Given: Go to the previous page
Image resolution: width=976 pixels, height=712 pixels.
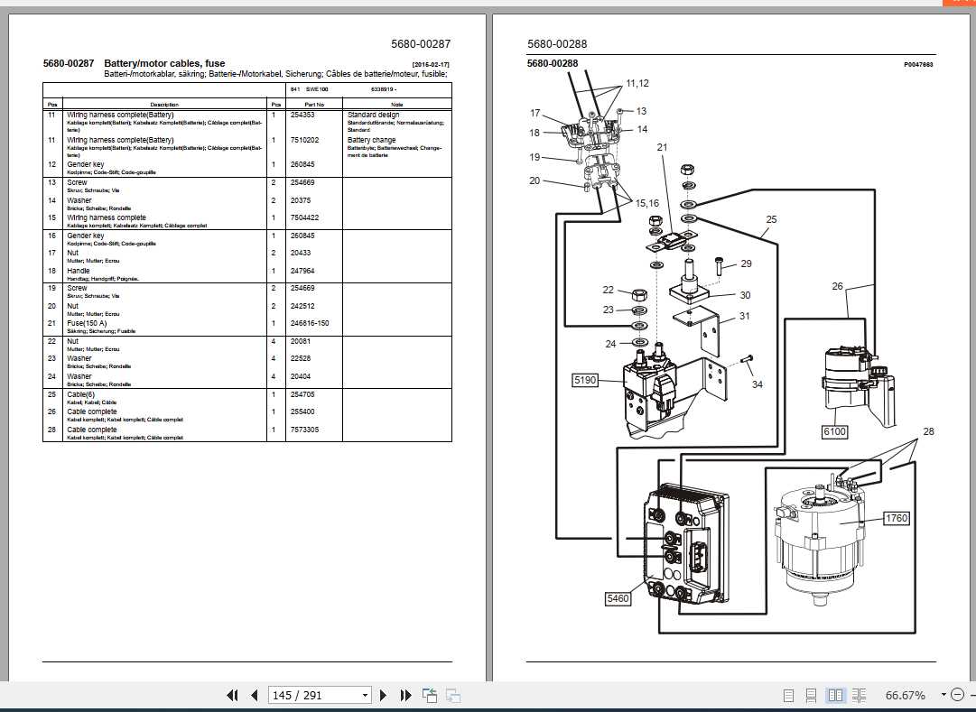Looking at the screenshot, I should (x=254, y=696).
